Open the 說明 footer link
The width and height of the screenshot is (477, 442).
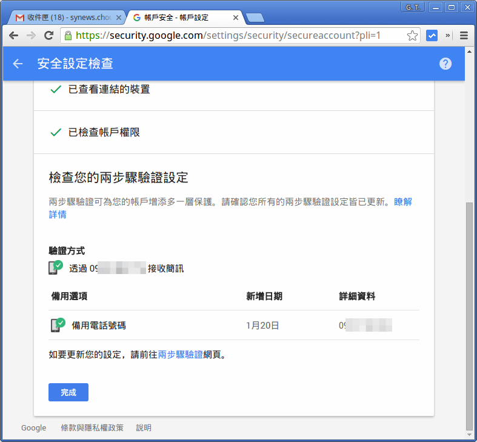(x=144, y=427)
